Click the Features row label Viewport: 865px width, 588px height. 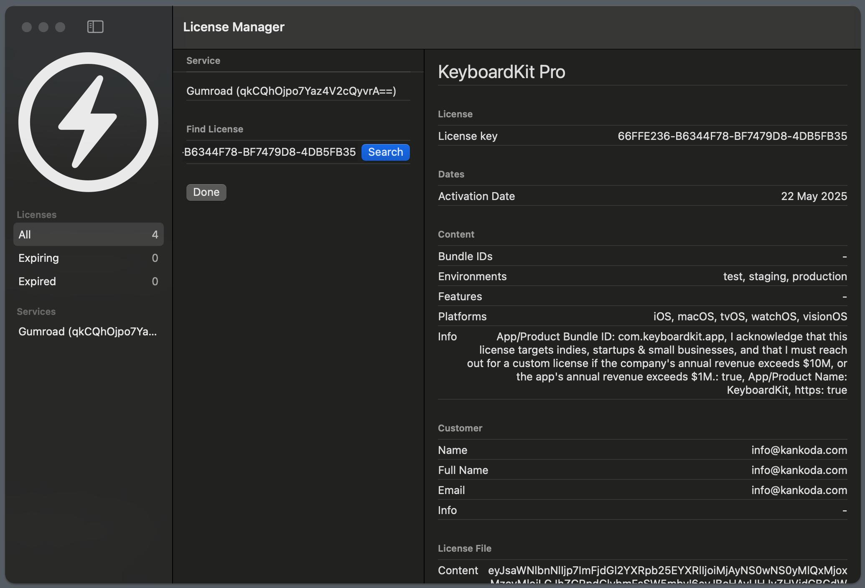460,297
